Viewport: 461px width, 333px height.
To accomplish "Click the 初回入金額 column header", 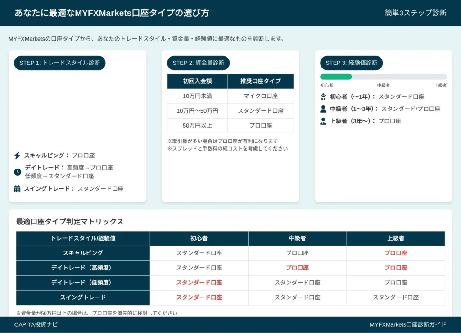I will point(198,82).
